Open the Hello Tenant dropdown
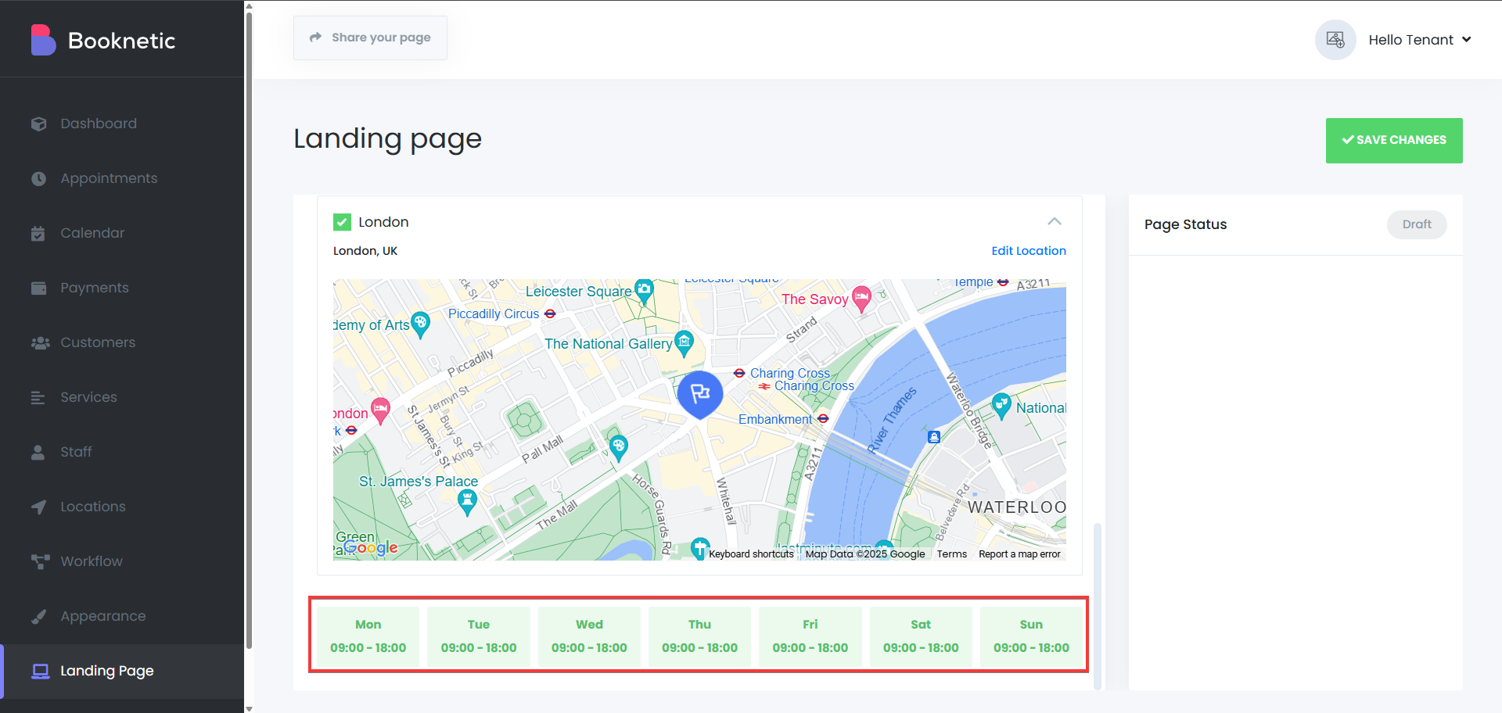The width and height of the screenshot is (1502, 713). [x=1420, y=40]
